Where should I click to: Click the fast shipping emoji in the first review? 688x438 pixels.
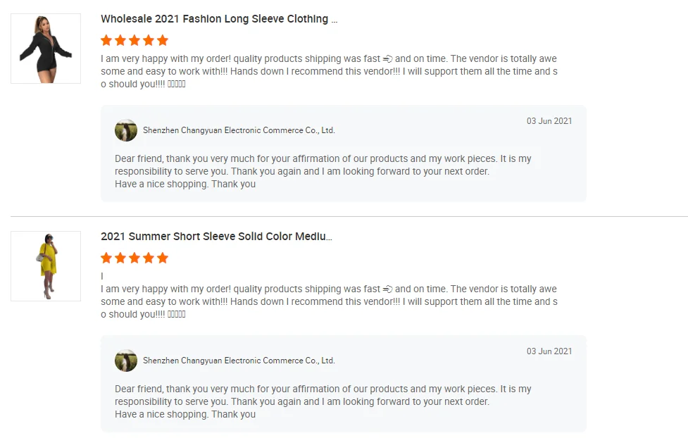tap(387, 59)
